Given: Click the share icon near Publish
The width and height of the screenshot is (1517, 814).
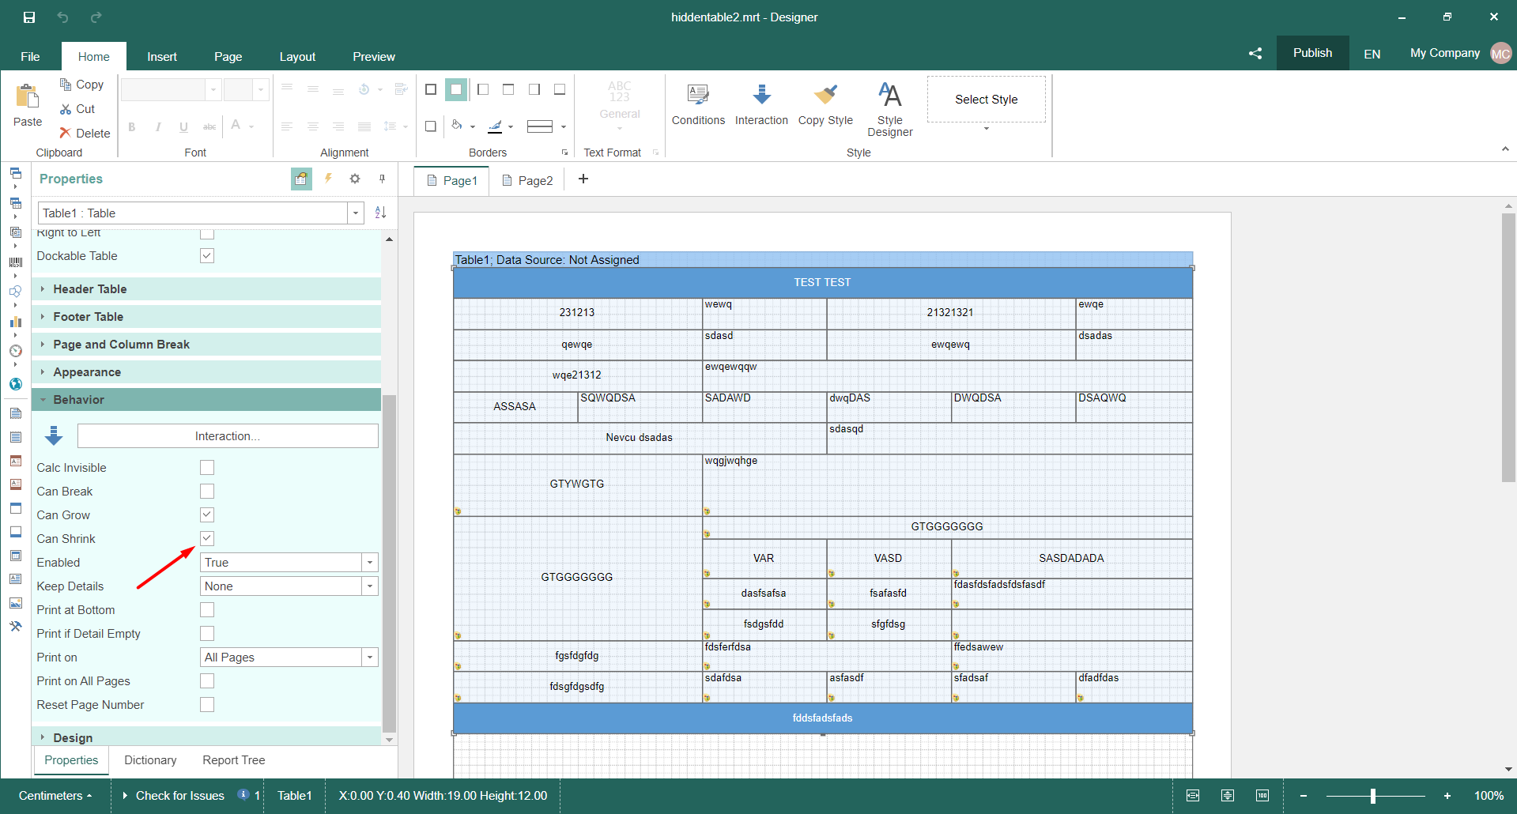Looking at the screenshot, I should pyautogui.click(x=1255, y=54).
